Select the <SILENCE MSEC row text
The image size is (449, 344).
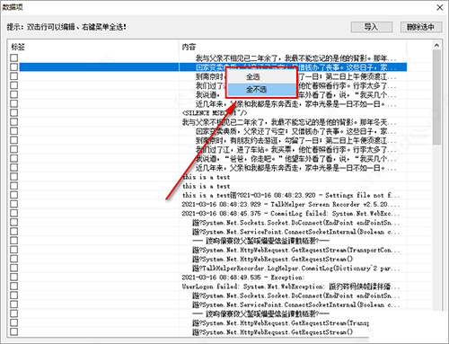[x=215, y=113]
